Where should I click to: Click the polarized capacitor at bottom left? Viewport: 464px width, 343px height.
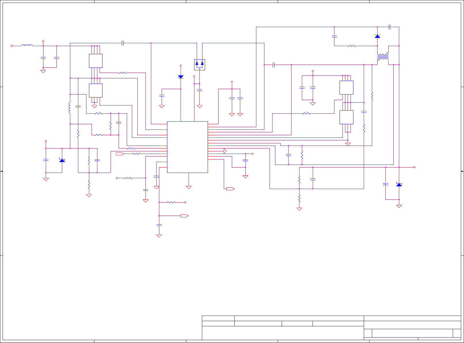click(x=46, y=160)
